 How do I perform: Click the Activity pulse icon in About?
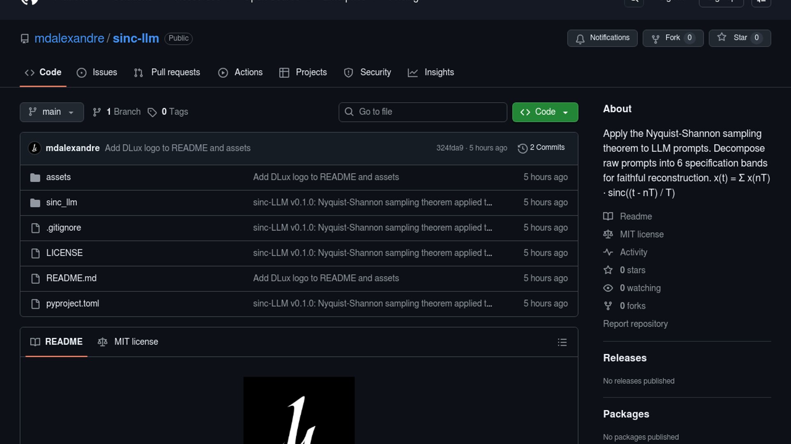[x=608, y=252]
